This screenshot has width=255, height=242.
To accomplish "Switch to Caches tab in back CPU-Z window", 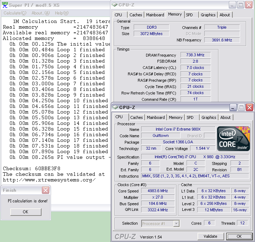I will pos(135,15).
